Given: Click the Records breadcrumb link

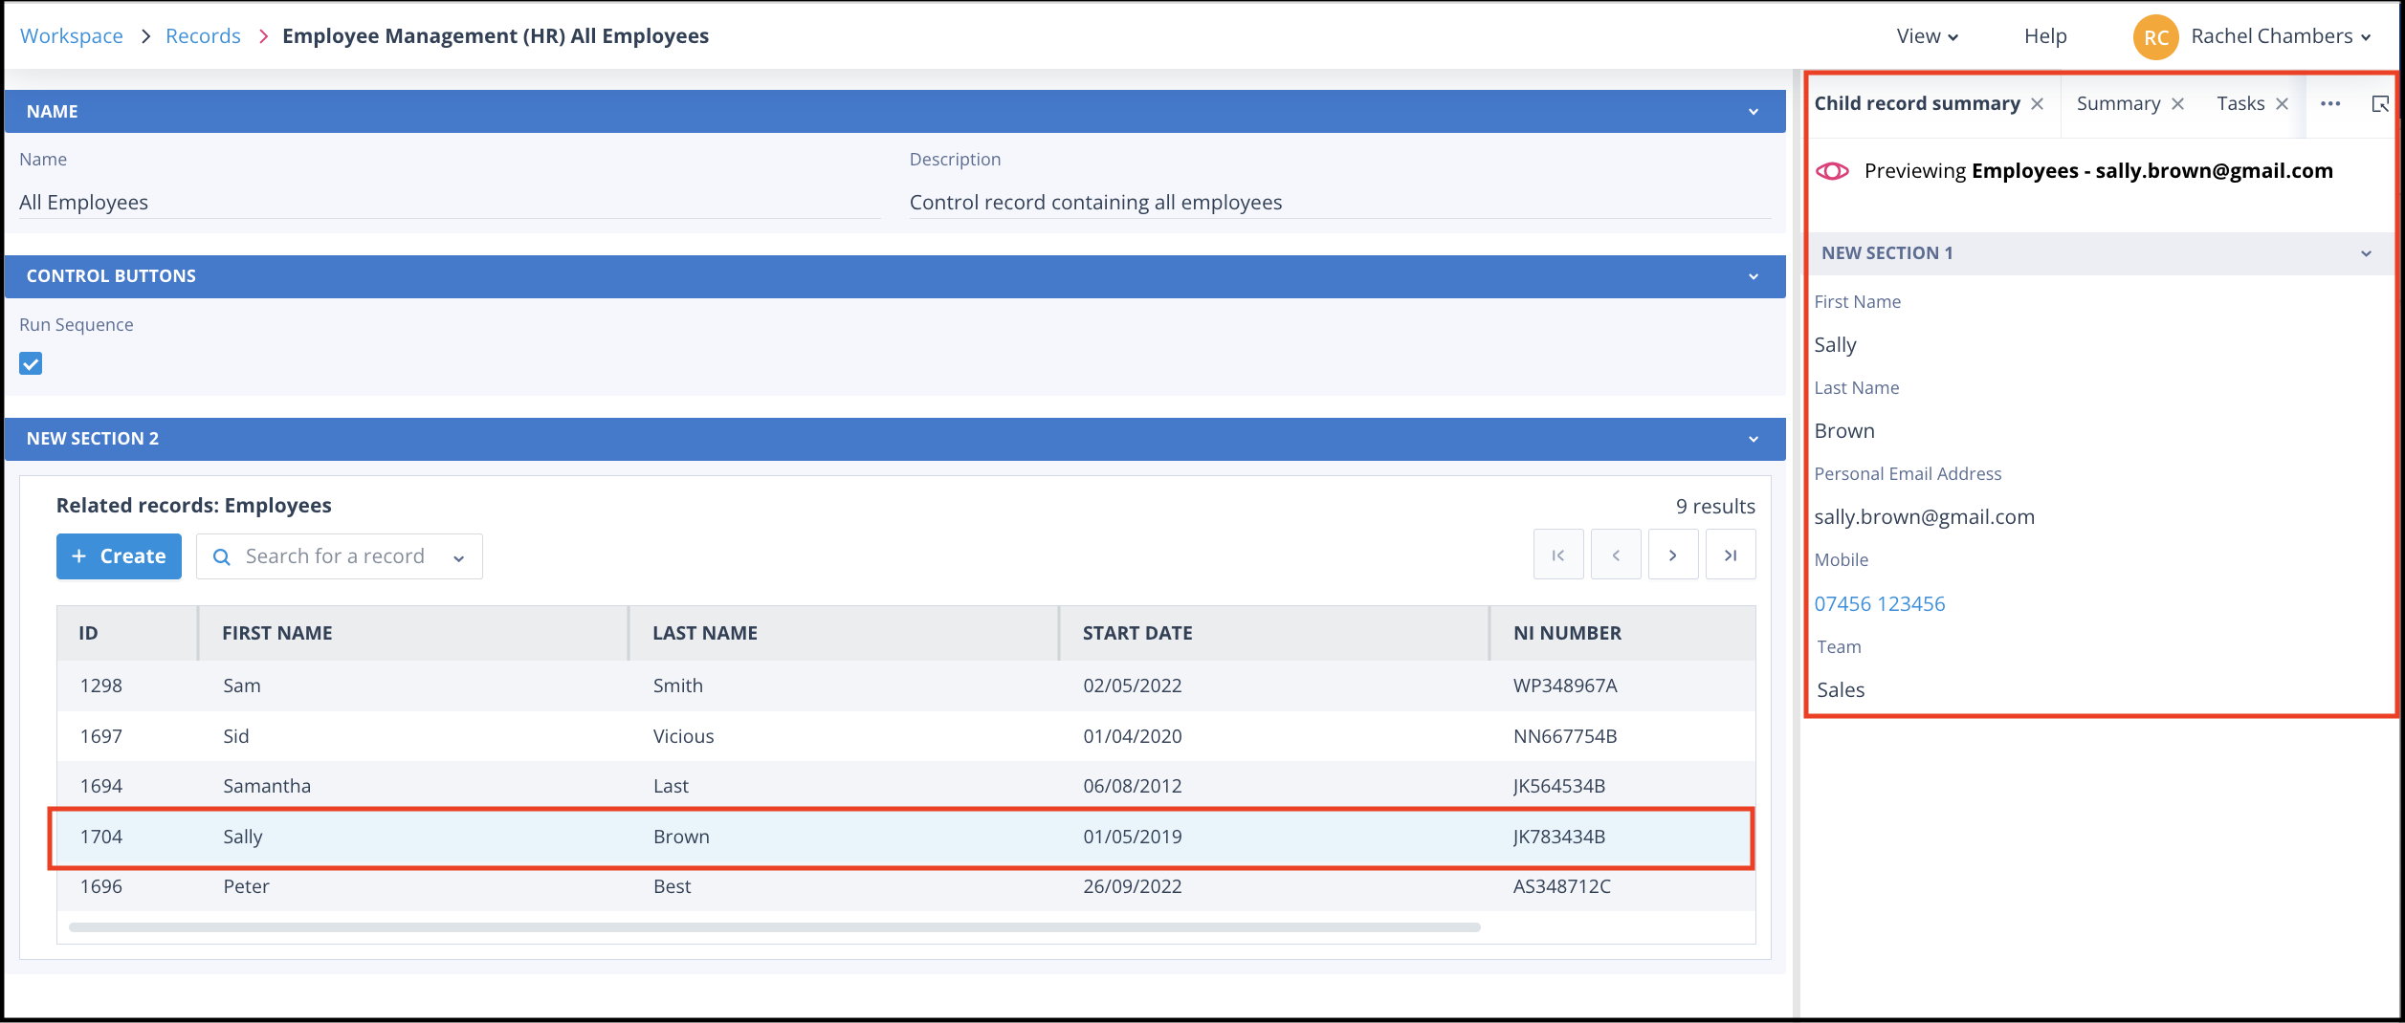Looking at the screenshot, I should (x=203, y=36).
